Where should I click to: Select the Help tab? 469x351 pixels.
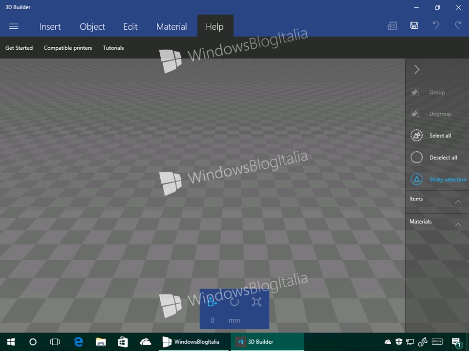(x=215, y=26)
